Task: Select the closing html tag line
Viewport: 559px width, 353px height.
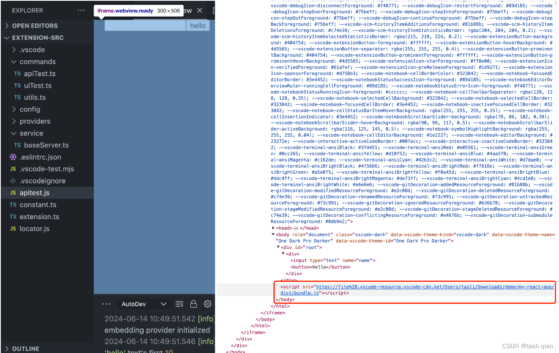Action: (280, 306)
